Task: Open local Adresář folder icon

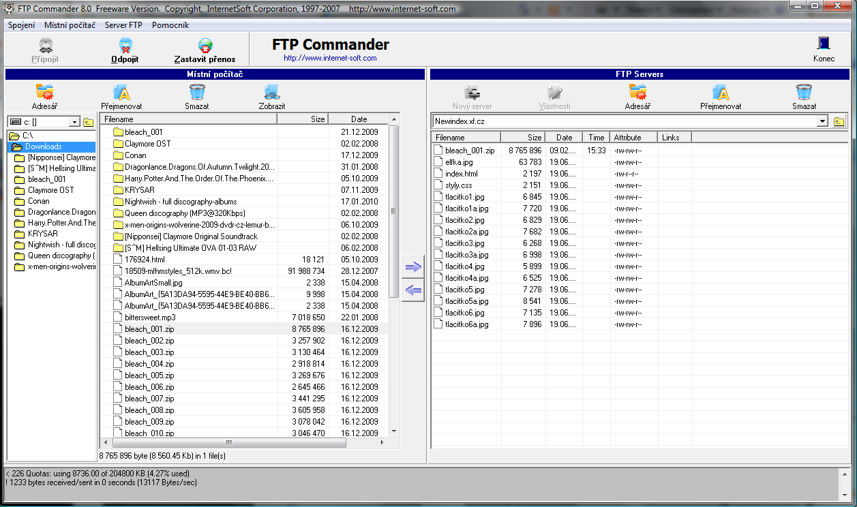Action: click(44, 92)
